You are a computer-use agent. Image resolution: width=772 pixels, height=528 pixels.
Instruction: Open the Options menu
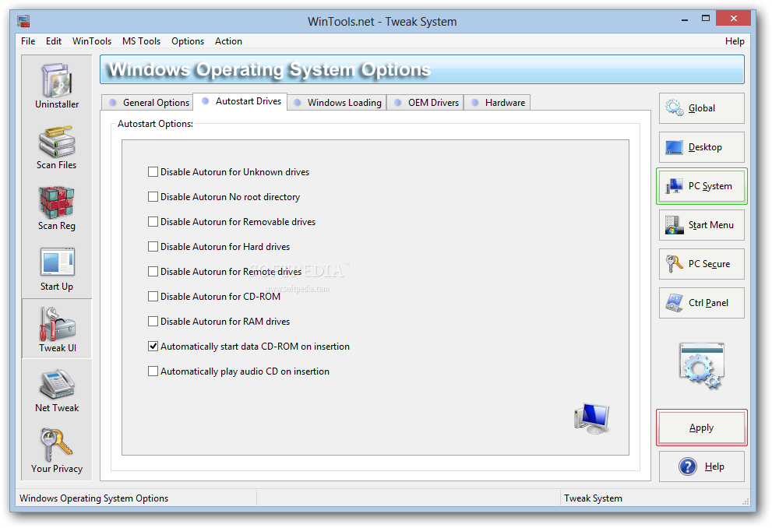(188, 41)
